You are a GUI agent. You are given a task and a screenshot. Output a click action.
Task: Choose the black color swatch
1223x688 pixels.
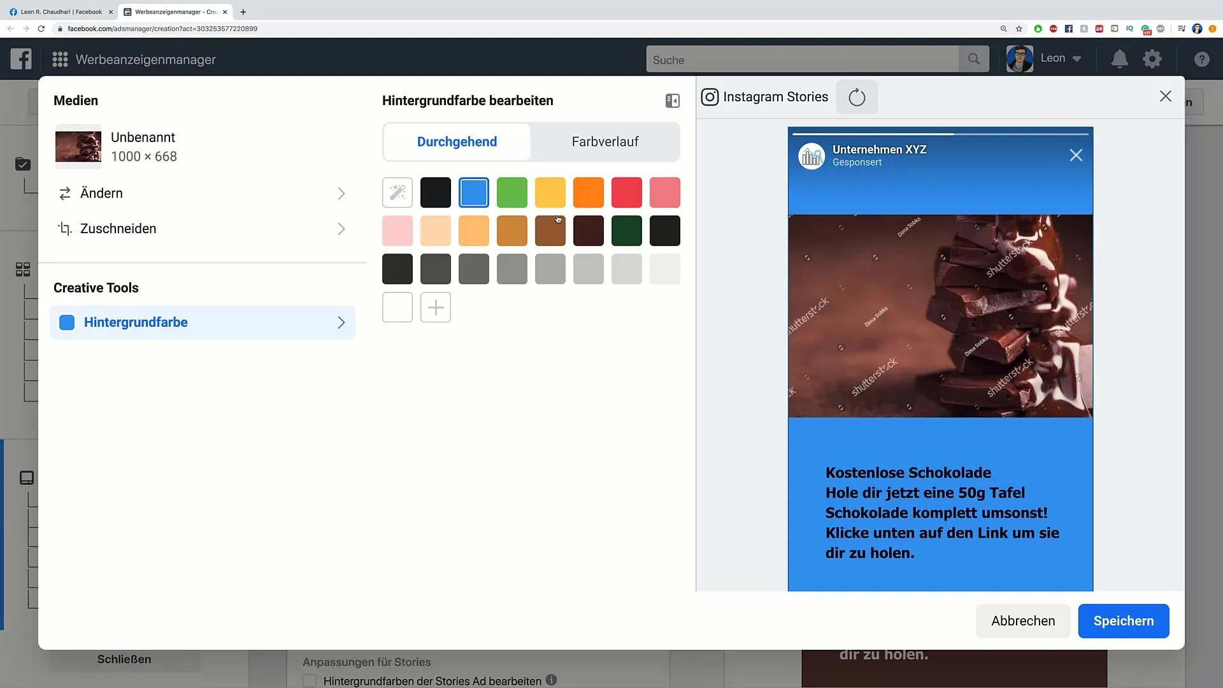(436, 192)
